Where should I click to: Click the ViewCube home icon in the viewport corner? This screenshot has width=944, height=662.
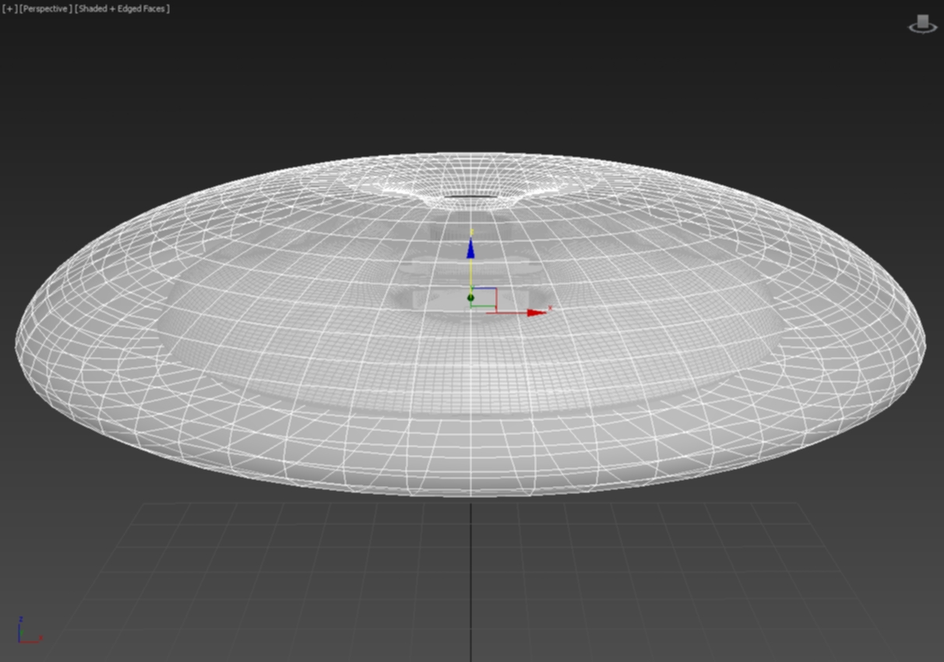tap(923, 23)
